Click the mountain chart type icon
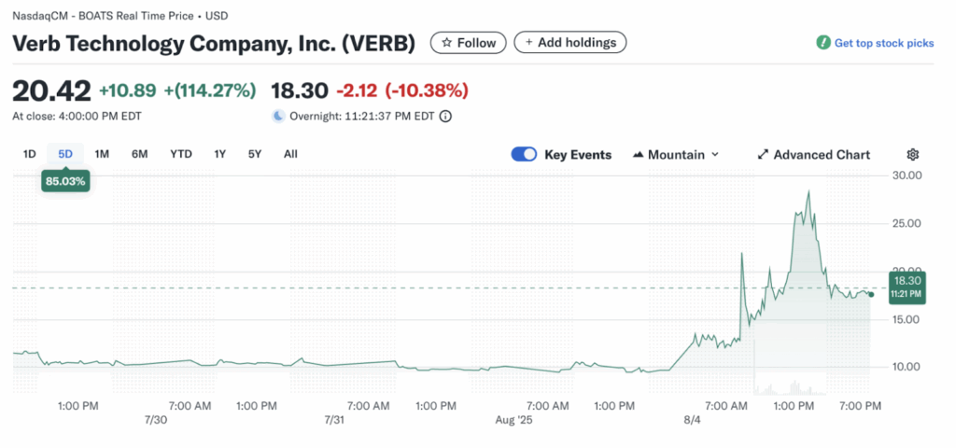 [640, 155]
